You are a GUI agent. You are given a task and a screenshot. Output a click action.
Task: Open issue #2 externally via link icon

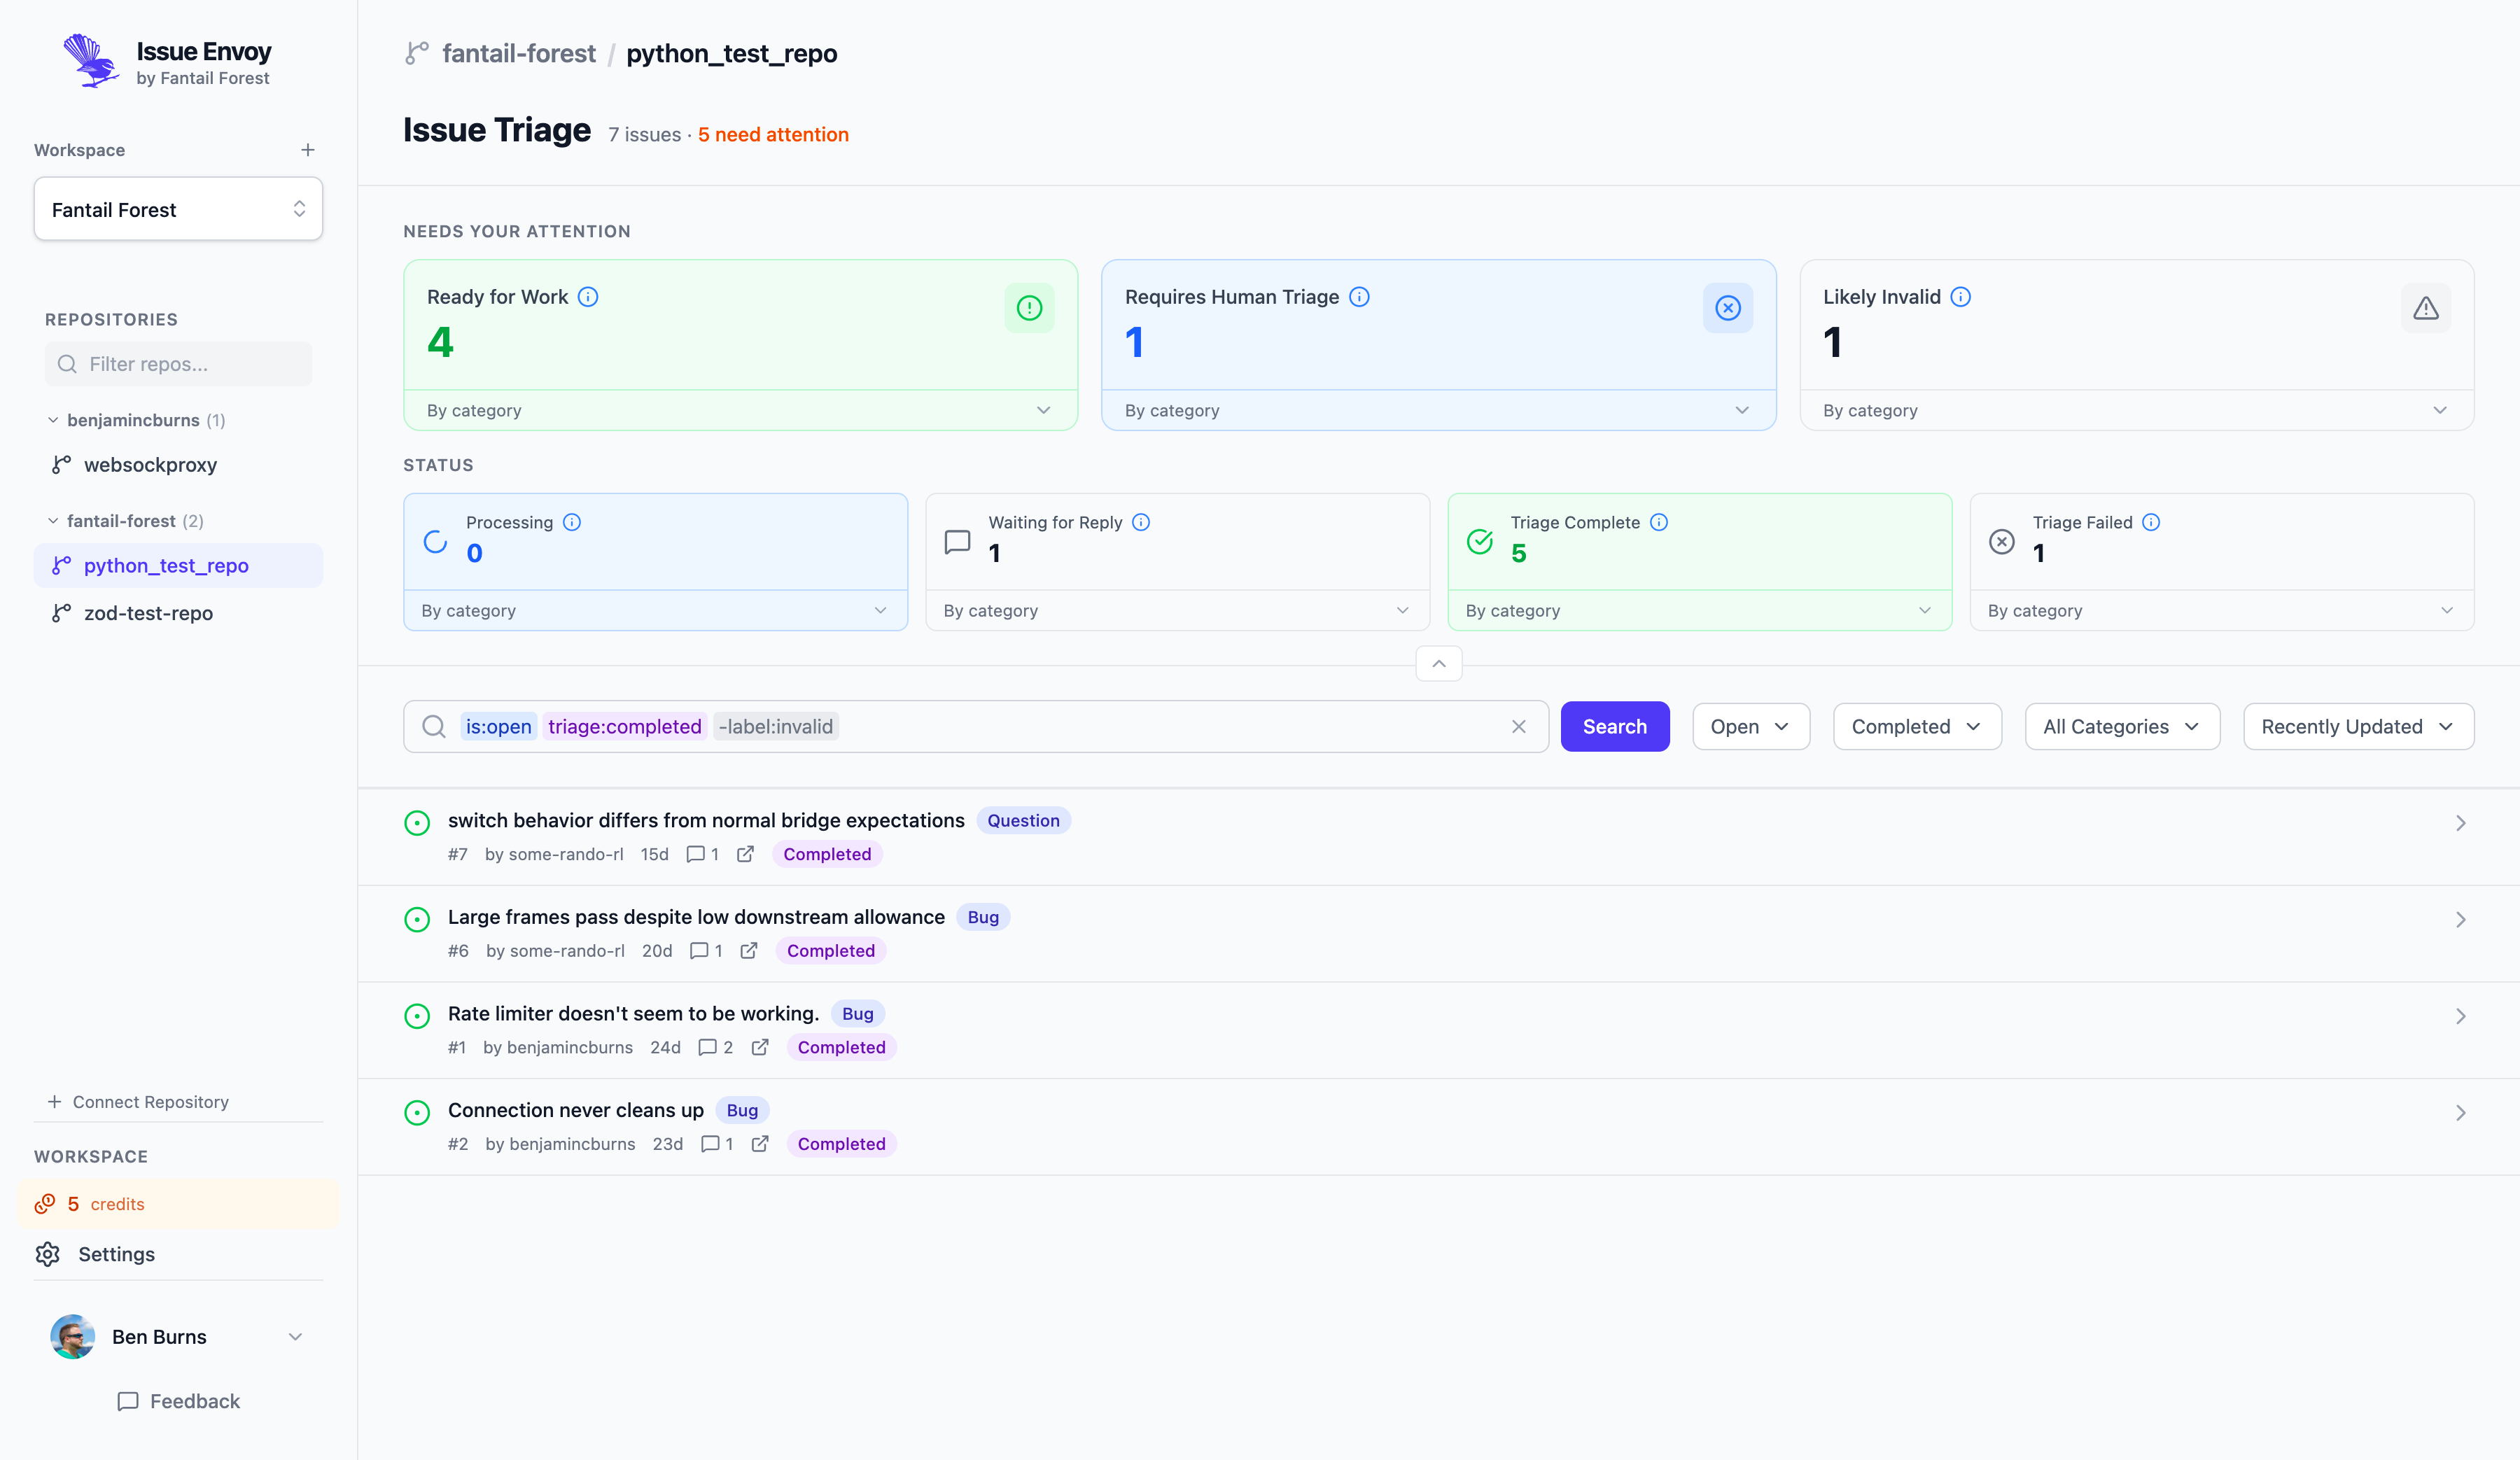[760, 1144]
